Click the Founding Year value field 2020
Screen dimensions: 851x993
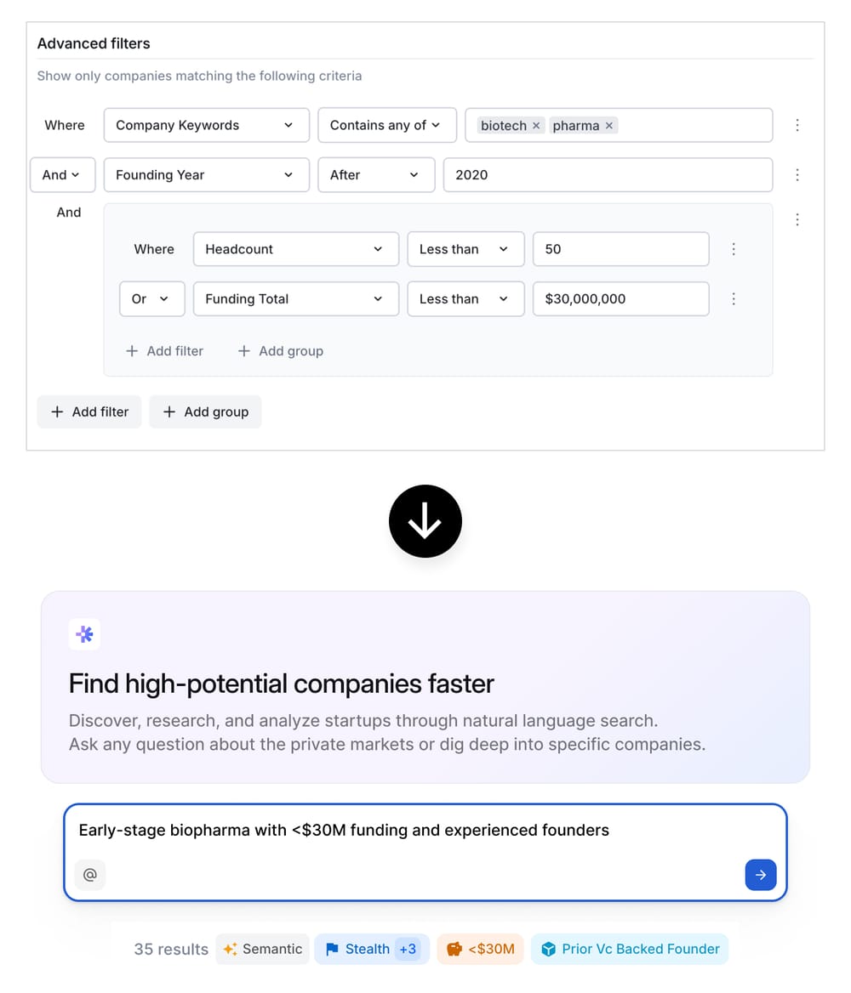[608, 175]
